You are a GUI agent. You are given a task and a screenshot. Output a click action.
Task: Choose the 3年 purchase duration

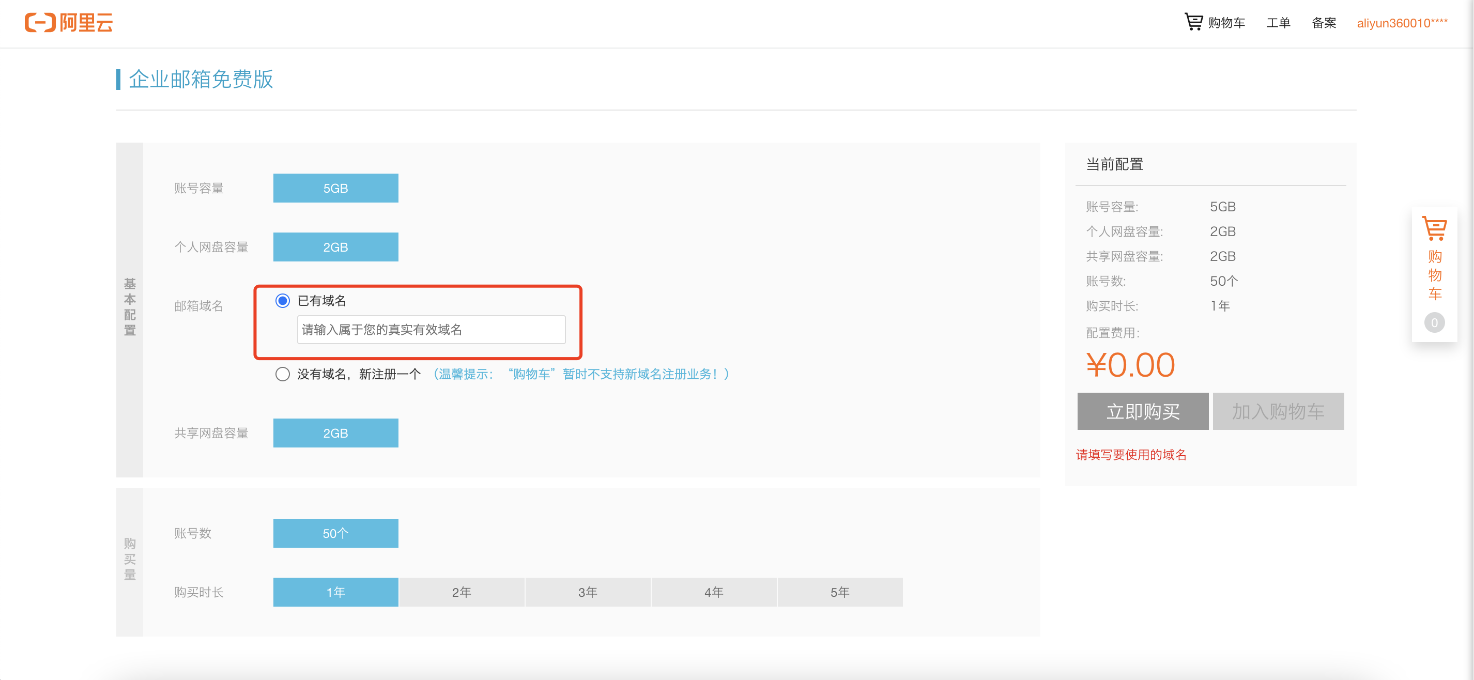588,592
